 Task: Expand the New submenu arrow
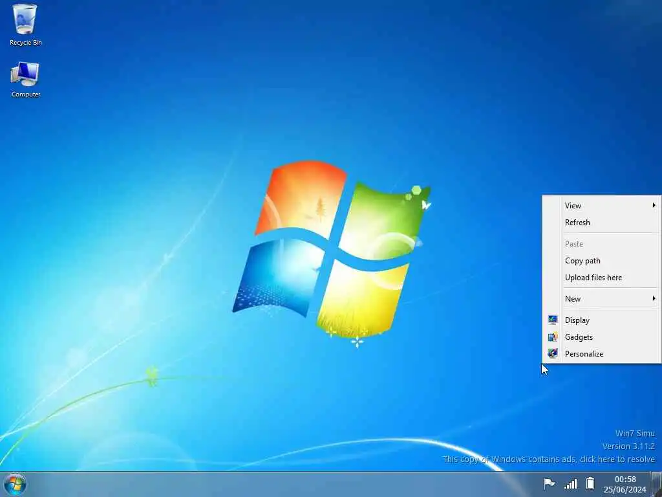(654, 298)
